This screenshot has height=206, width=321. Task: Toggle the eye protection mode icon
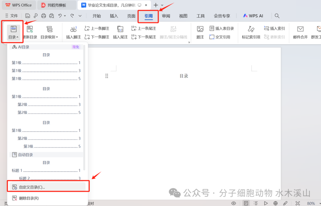click(x=234, y=203)
